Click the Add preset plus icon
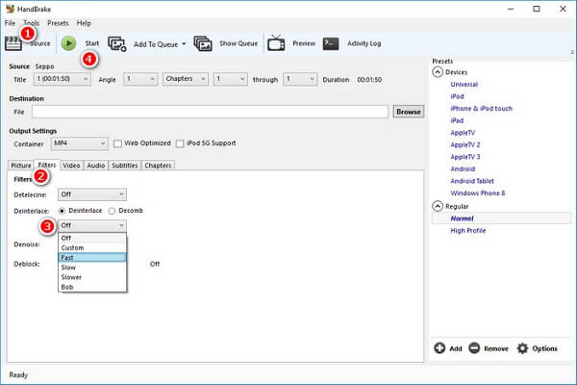The height and width of the screenshot is (385, 577). click(439, 347)
